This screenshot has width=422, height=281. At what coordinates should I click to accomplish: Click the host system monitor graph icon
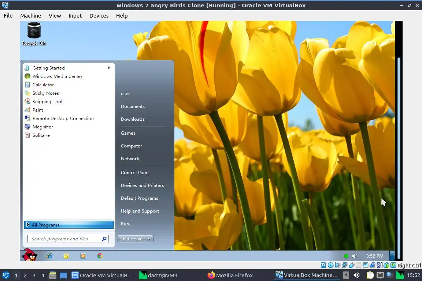point(400,276)
